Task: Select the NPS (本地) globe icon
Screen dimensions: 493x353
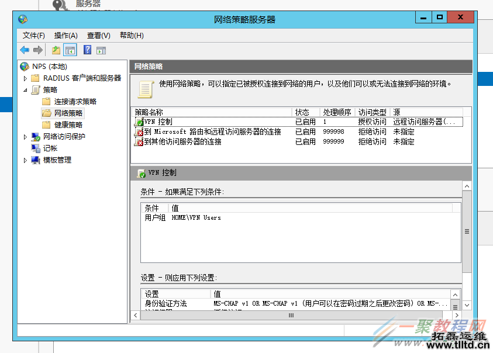Action: [23, 66]
